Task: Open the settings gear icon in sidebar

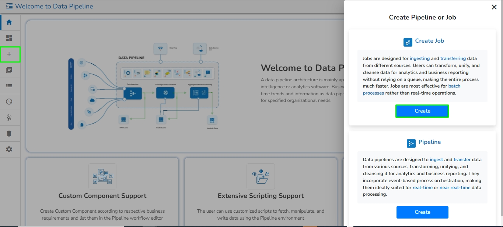Action: pyautogui.click(x=9, y=149)
